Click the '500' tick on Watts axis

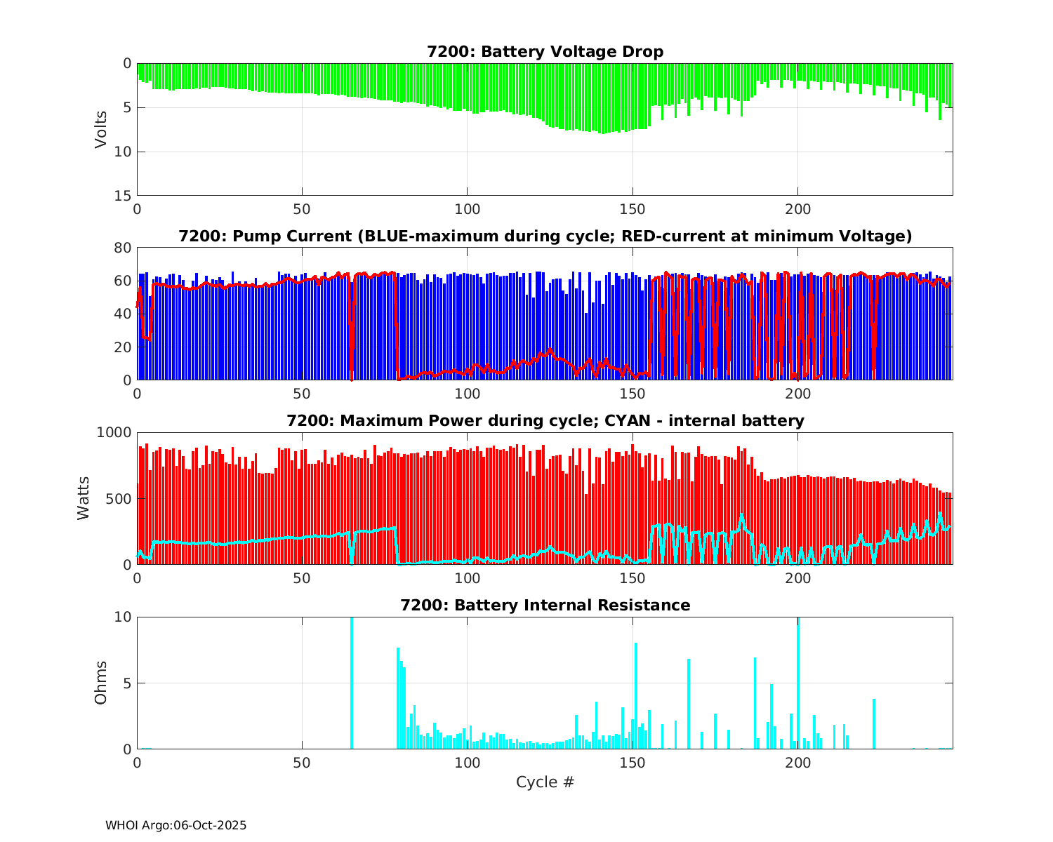coord(118,499)
